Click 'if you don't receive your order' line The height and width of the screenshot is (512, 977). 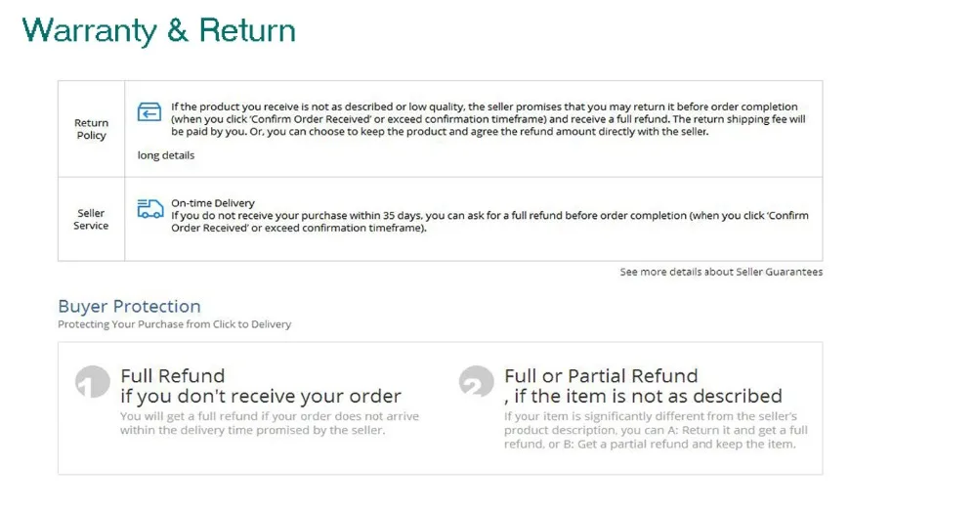(x=261, y=396)
